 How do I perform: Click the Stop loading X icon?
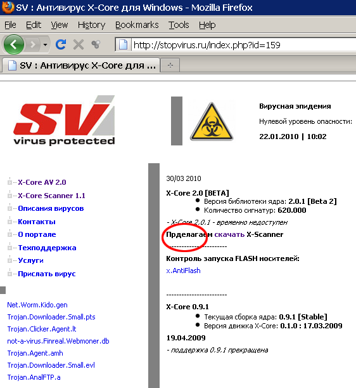(79, 45)
